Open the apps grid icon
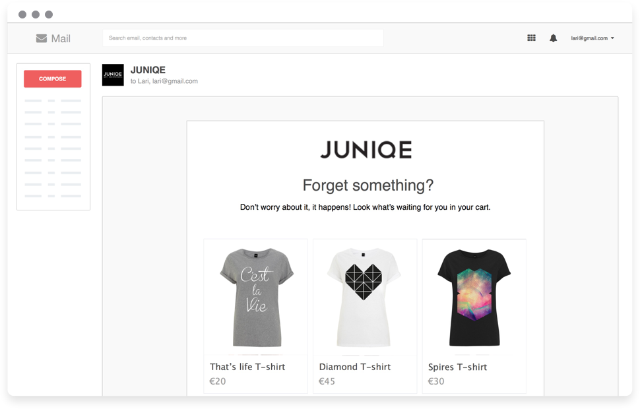Screen dimensions: 640x409 (x=531, y=38)
